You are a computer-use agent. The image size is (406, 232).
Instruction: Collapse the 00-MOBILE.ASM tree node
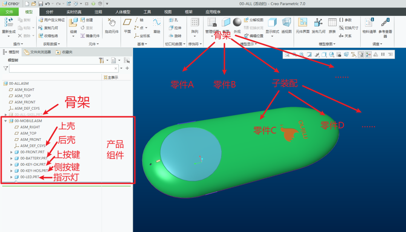6,121
